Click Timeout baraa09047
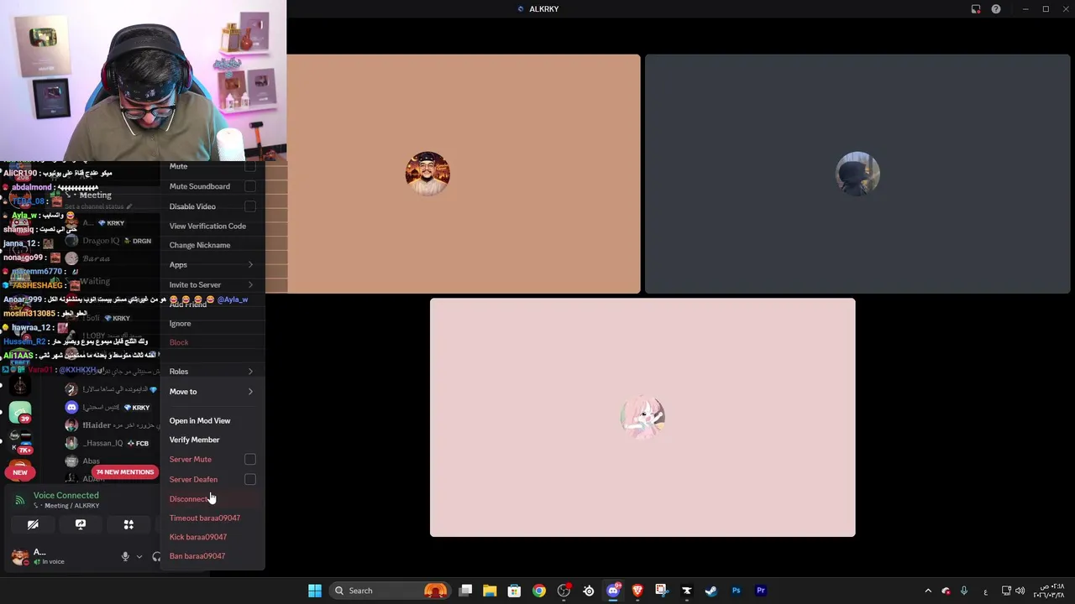1075x604 pixels. [205, 518]
